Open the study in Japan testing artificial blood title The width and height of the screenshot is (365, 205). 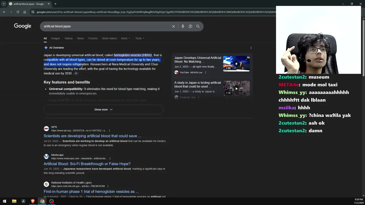(x=198, y=85)
